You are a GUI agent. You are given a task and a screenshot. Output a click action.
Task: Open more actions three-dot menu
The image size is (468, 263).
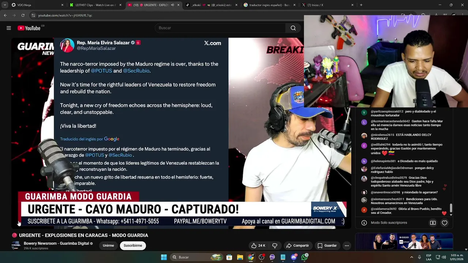(347, 246)
